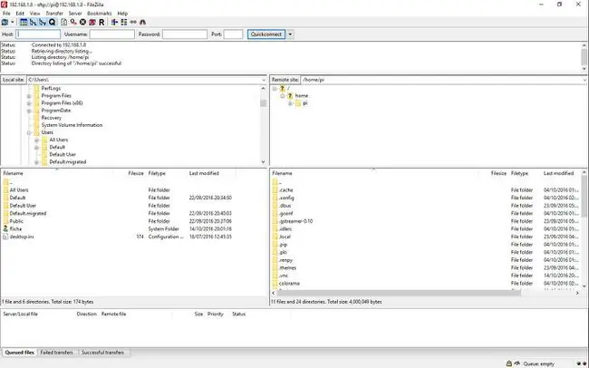Open the Server menu

pos(75,14)
